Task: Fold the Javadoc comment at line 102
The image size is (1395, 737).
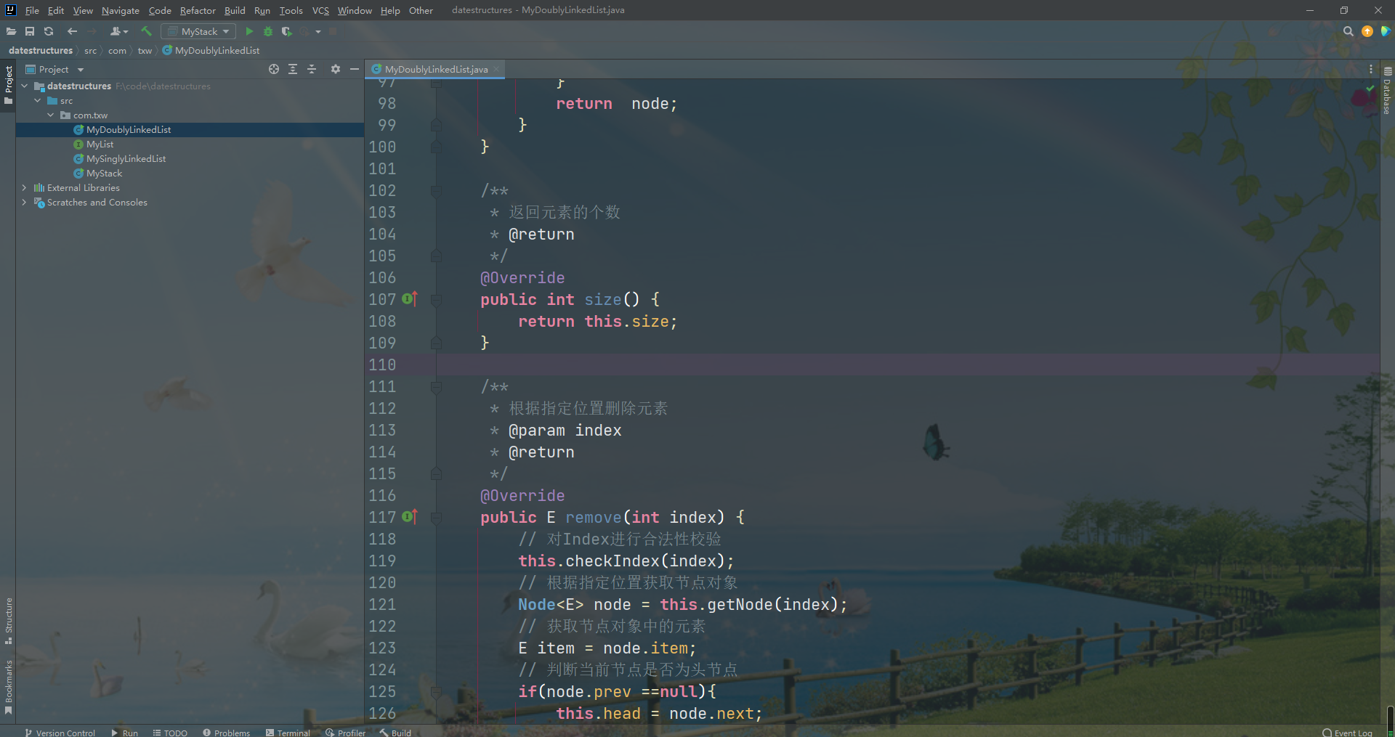Action: 436,191
